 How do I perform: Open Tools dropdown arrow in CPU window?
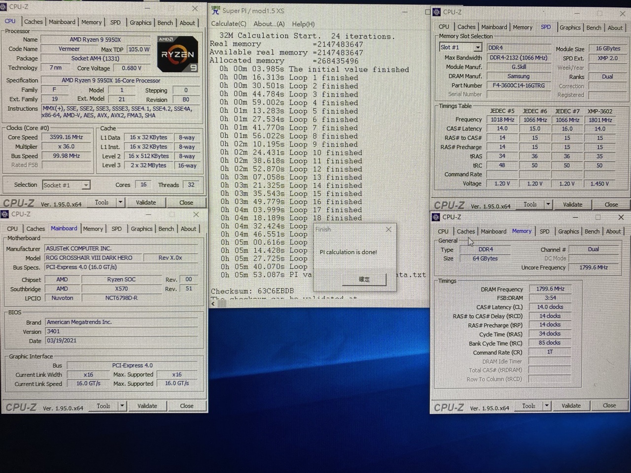[x=120, y=203]
